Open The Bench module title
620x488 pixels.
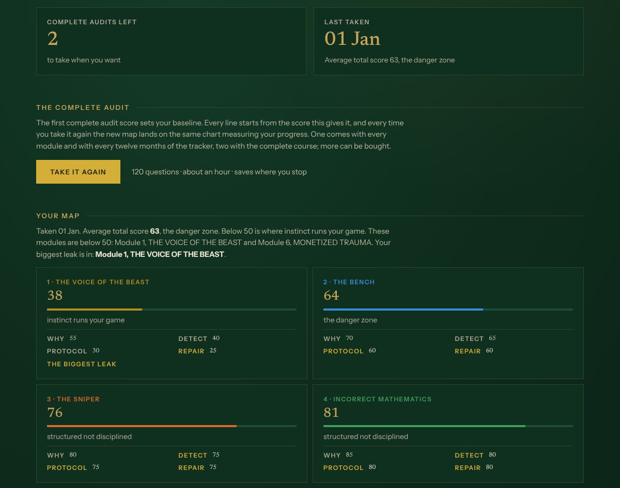pyautogui.click(x=349, y=282)
